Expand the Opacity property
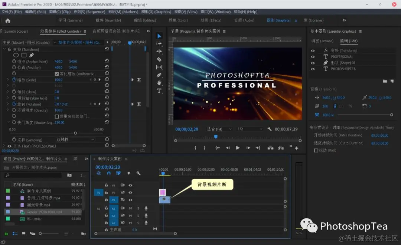This screenshot has height=245, width=401. [8, 110]
